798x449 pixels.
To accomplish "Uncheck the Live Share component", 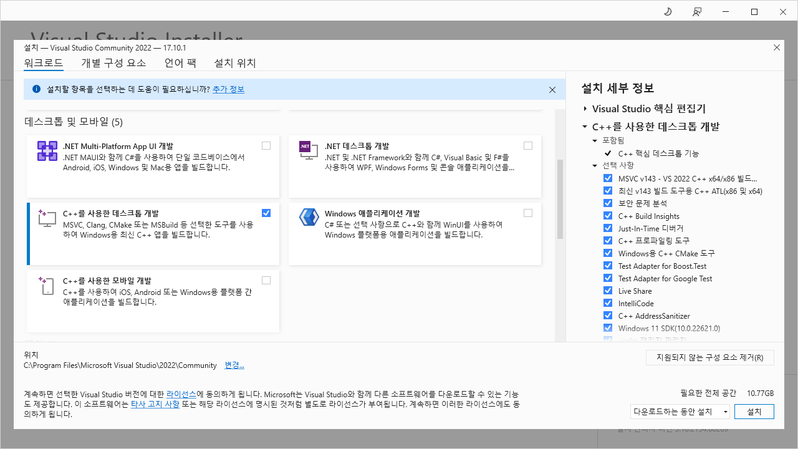I will [608, 290].
